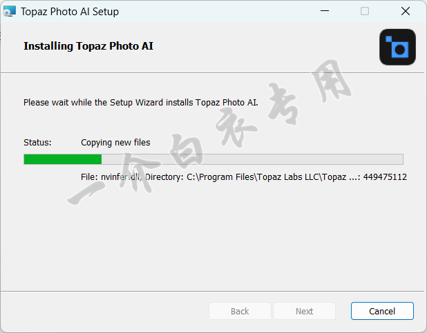Screen dimensions: 427x333
Task: Click the green filled part of the progress bar
Action: [x=62, y=159]
